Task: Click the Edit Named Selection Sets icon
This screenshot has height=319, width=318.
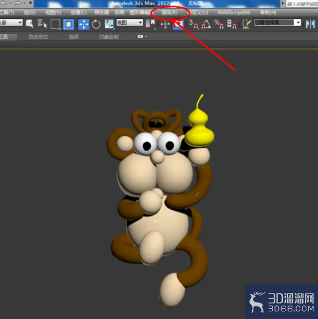Action: tap(246, 24)
